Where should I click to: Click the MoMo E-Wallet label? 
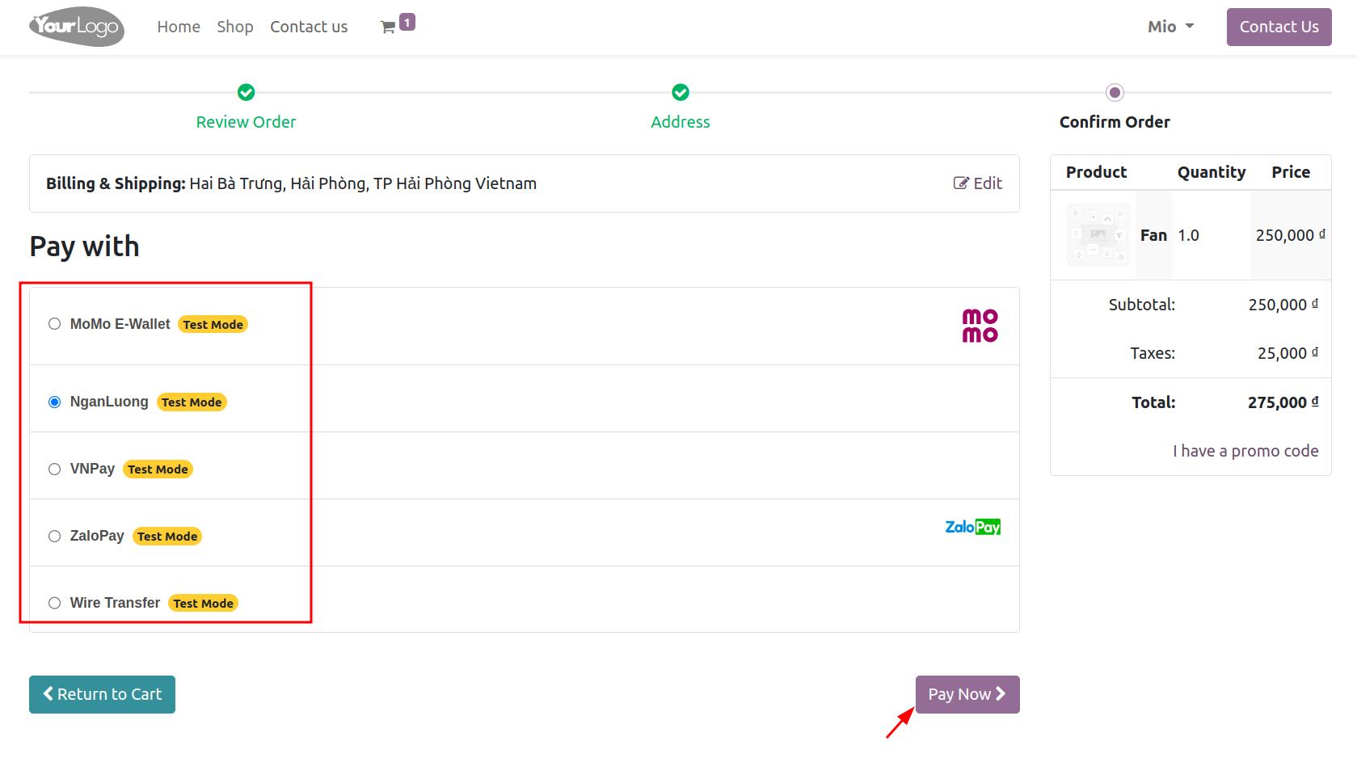pos(120,324)
